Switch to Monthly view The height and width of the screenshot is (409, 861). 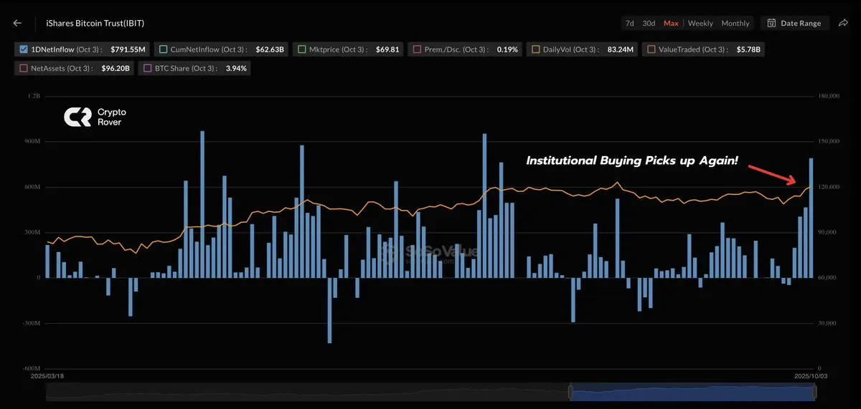[735, 23]
